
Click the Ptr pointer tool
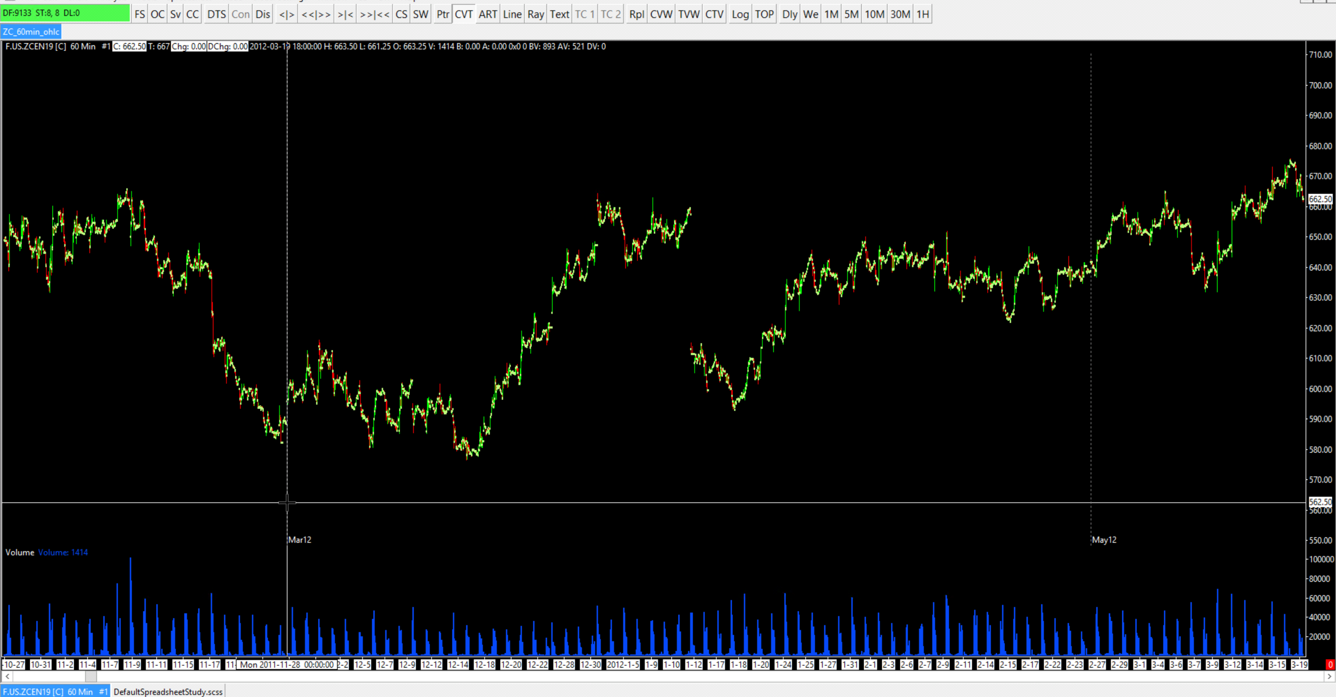pos(443,14)
